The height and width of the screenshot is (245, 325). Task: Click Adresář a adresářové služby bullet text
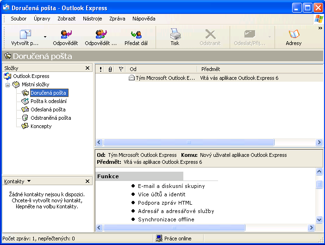(176, 211)
